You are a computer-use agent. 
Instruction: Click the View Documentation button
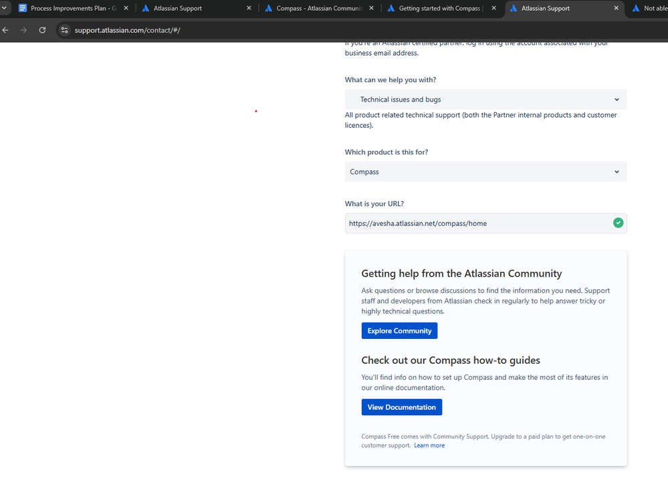pos(401,406)
